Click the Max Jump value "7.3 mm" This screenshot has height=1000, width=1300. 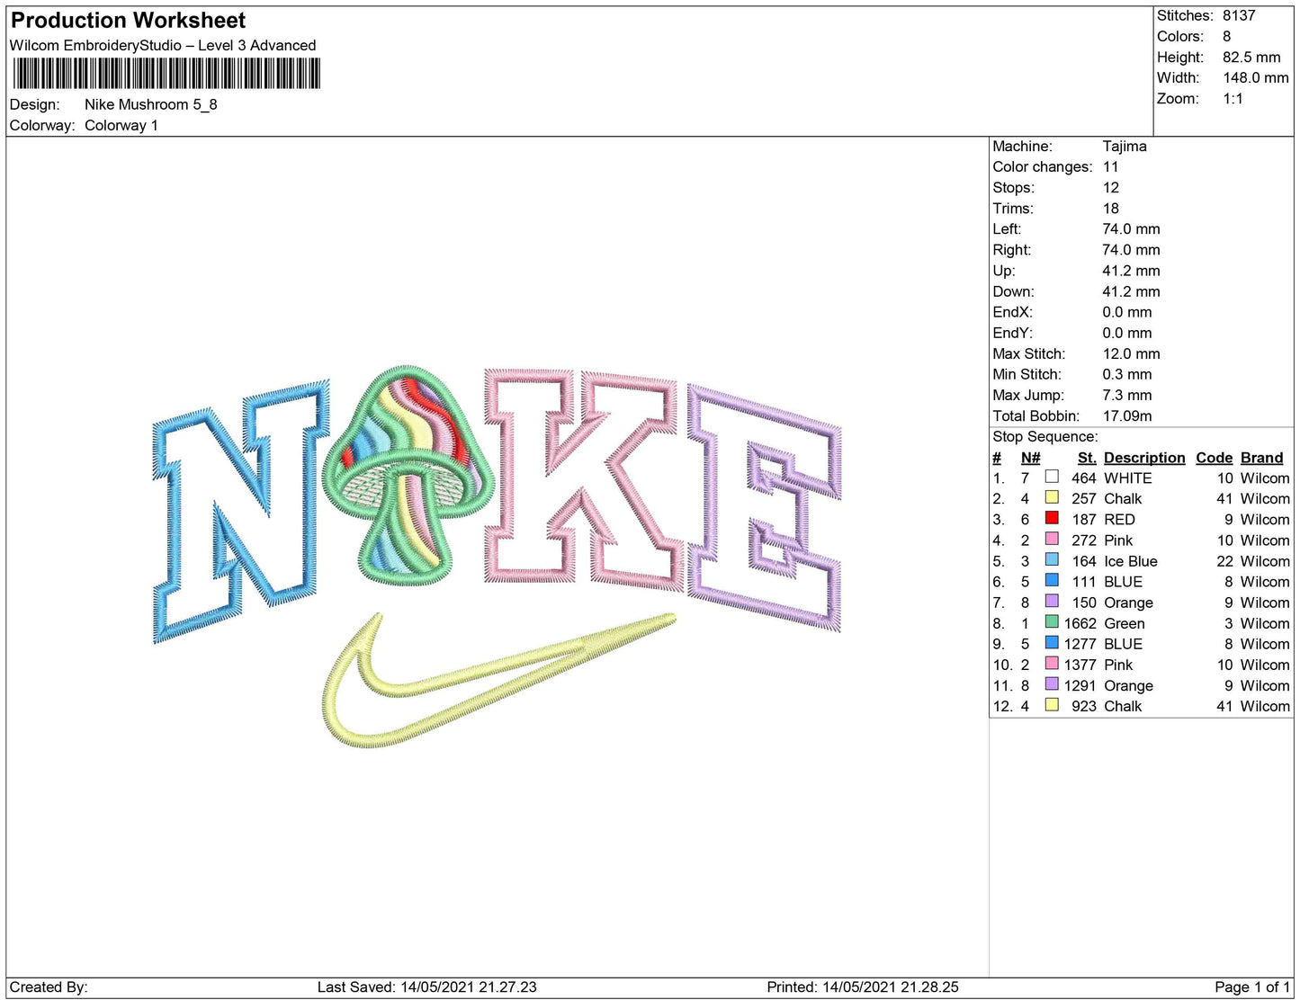pyautogui.click(x=1128, y=395)
